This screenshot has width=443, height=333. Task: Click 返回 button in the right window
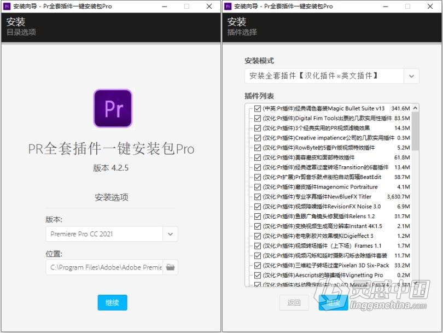(x=294, y=302)
